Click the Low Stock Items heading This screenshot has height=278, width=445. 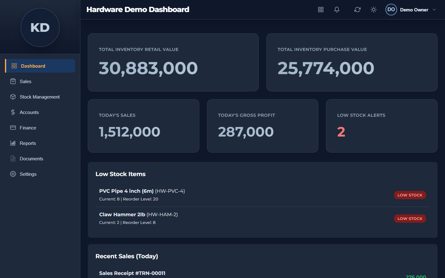point(121,174)
